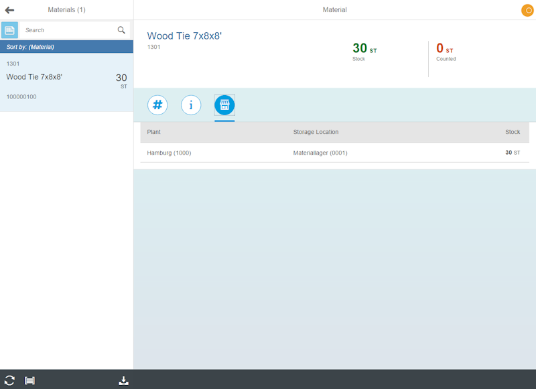The image size is (536, 389).
Task: Select the Hamburg (1000) table row
Action: point(169,153)
